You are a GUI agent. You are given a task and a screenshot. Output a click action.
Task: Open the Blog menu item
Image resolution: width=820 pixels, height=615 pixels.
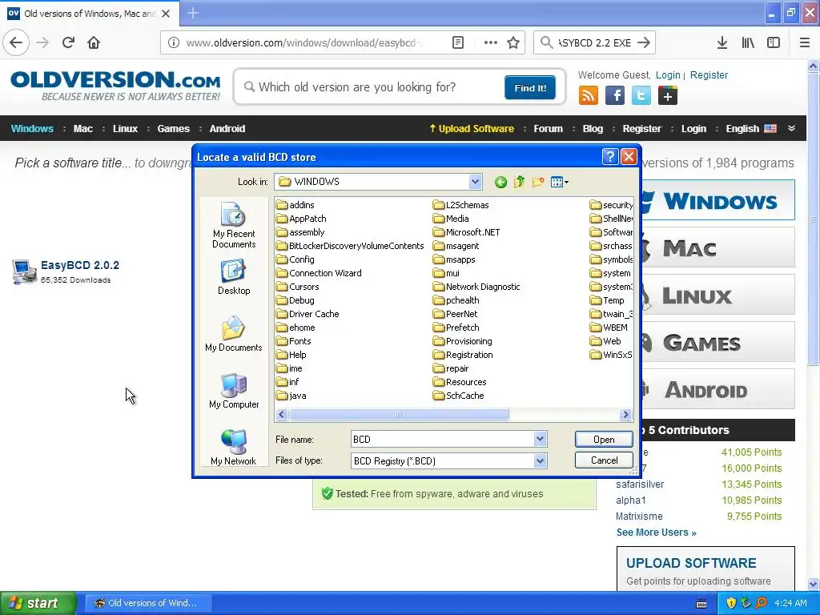593,129
